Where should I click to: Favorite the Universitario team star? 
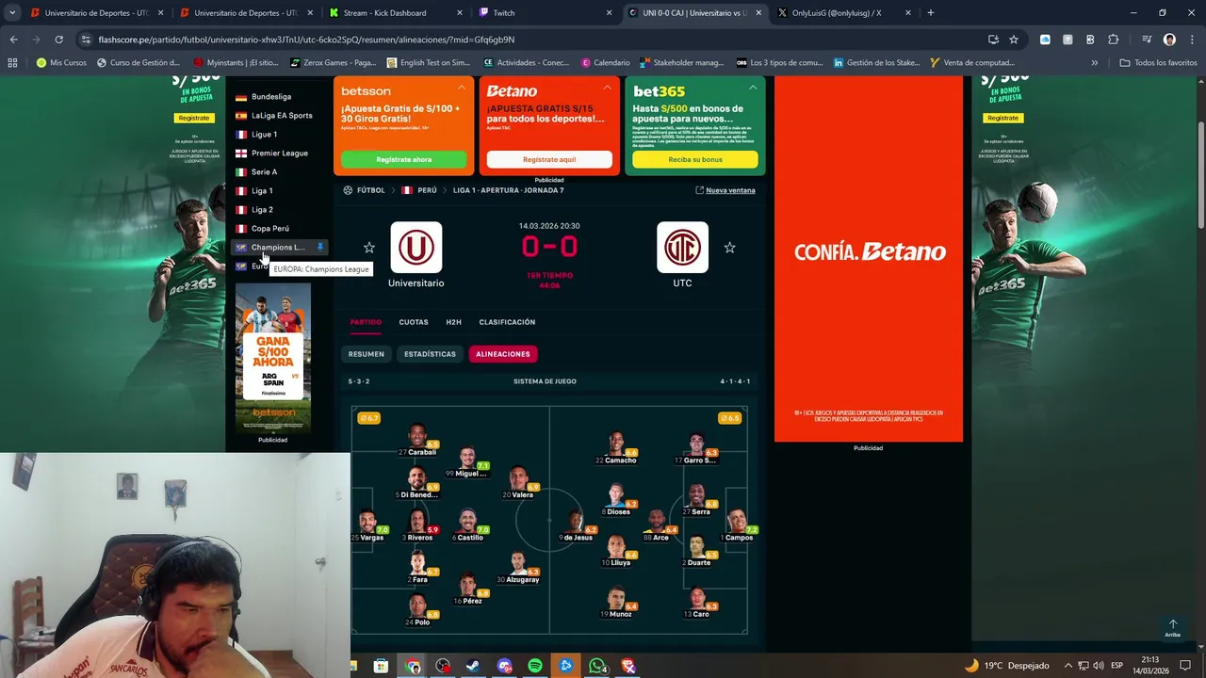tap(369, 248)
